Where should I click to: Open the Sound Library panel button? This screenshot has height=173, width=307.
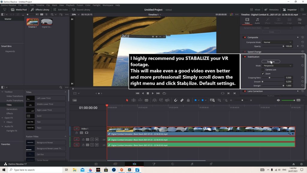(81, 10)
